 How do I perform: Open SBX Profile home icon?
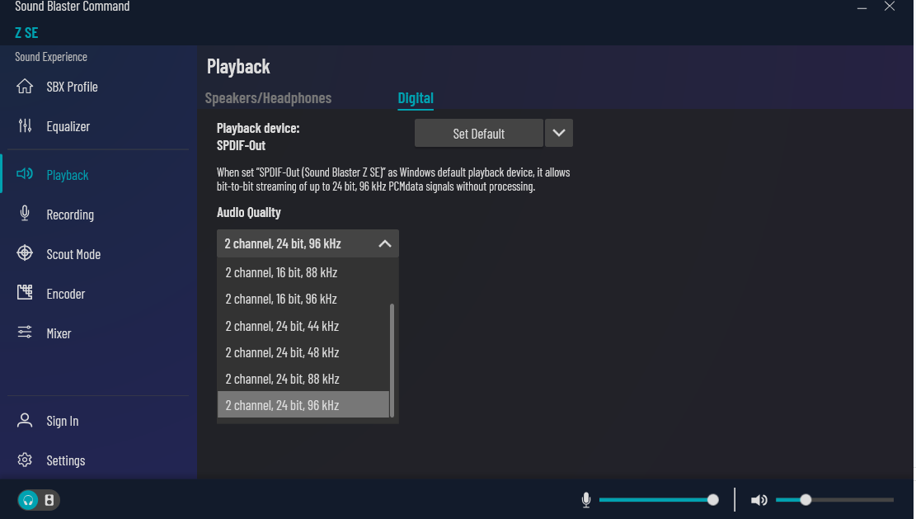coord(25,87)
